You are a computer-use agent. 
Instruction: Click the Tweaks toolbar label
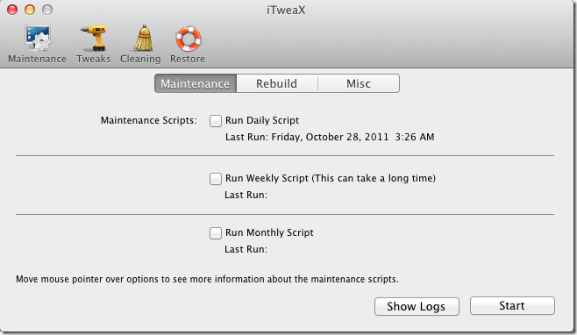(x=94, y=59)
